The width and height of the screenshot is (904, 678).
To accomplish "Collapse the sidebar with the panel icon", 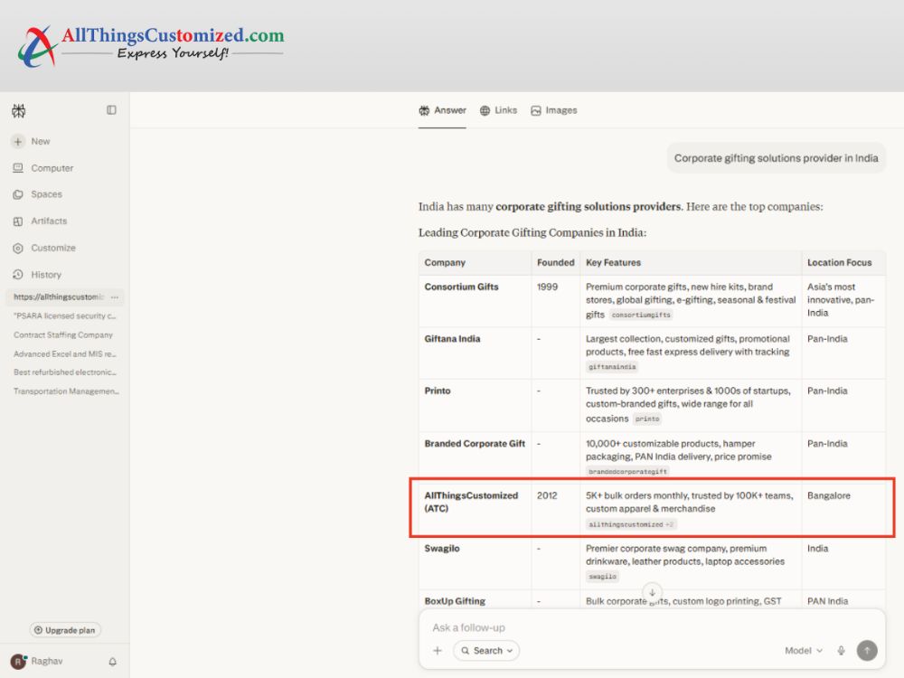I will click(111, 110).
